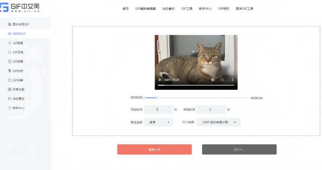322x170 pixels.
Task: Click the range slider start handle
Action: 144,98
